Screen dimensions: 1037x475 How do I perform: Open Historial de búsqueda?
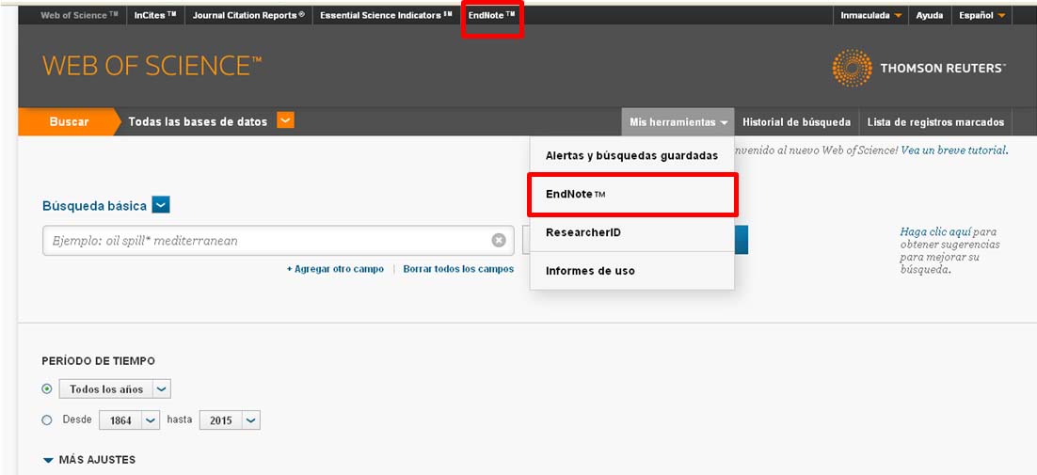coord(796,122)
